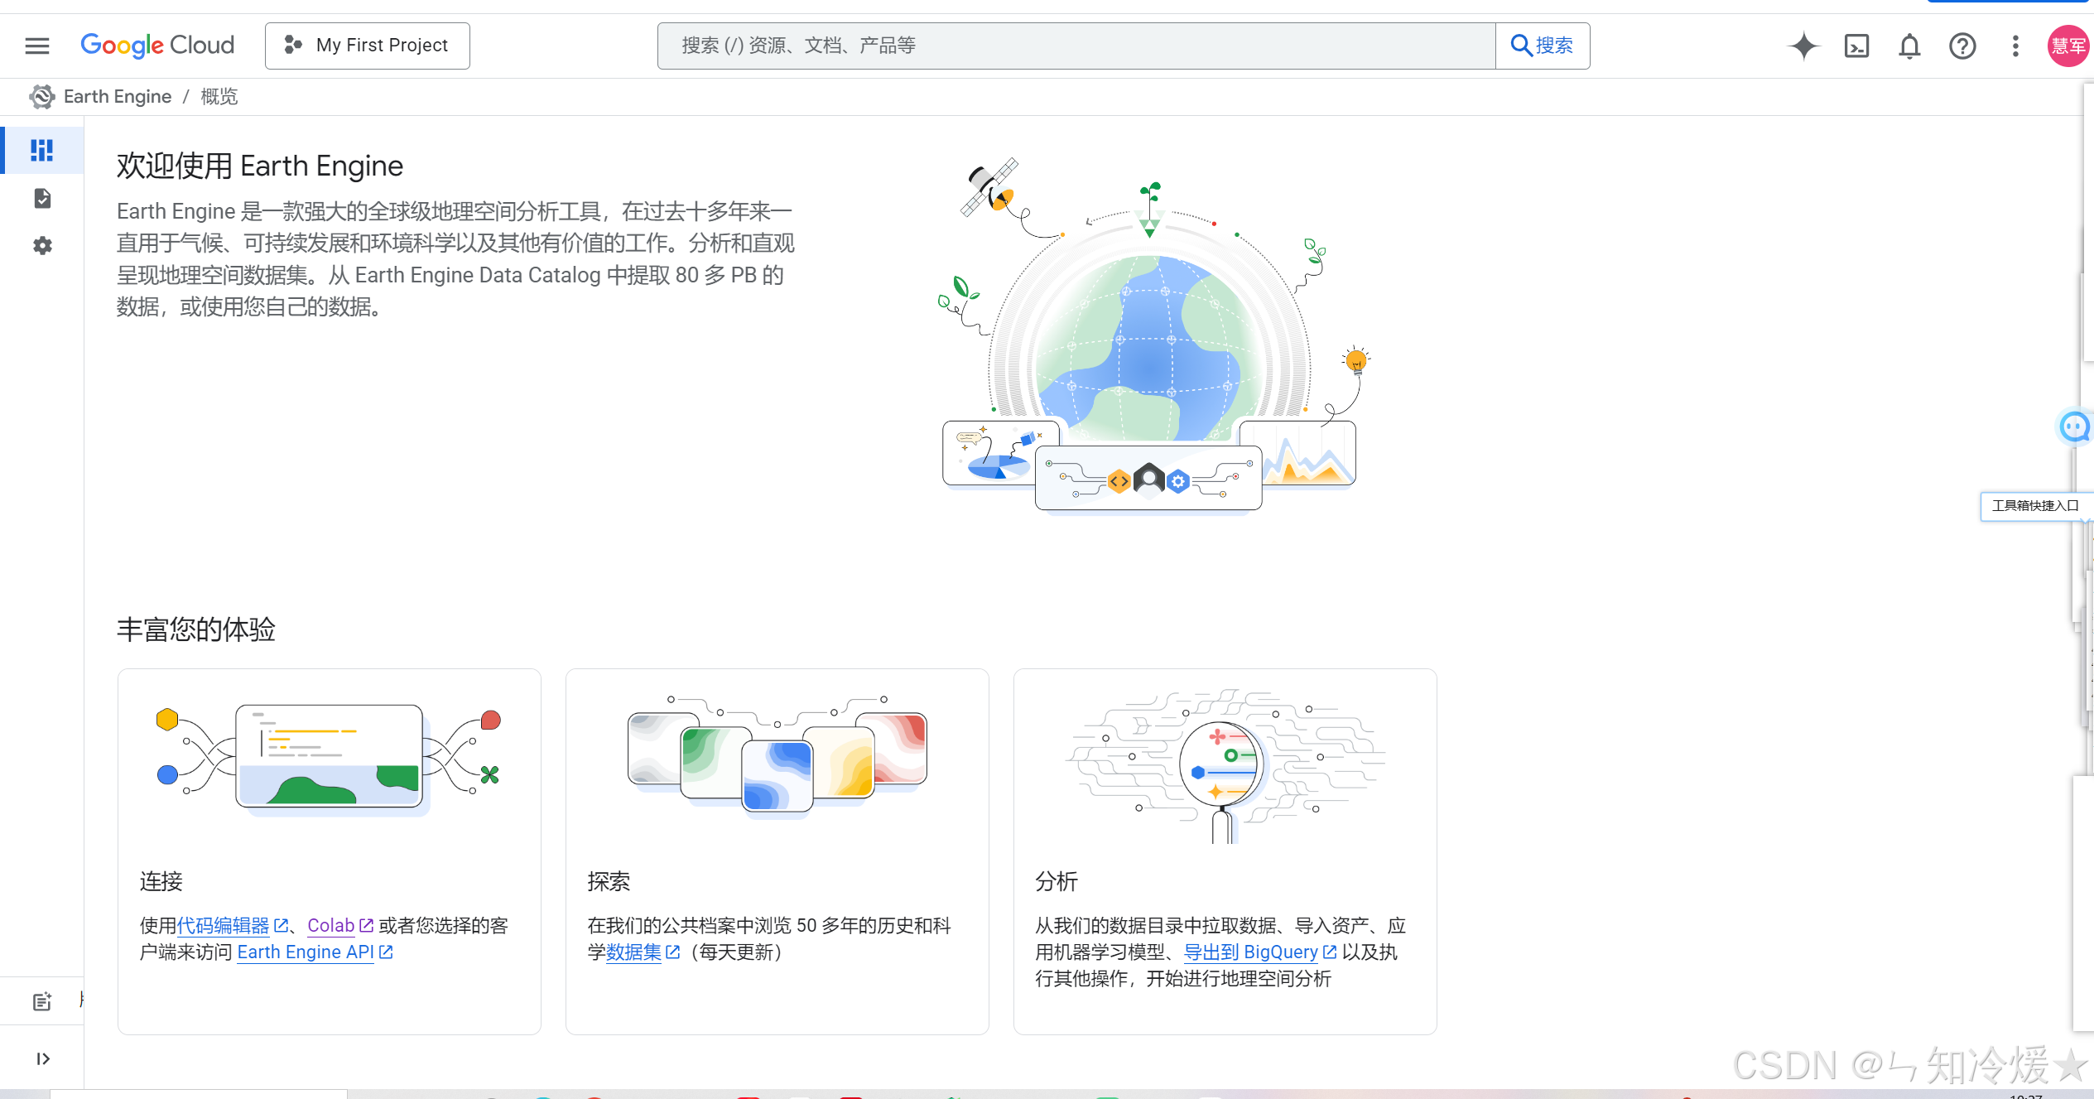Open the three-dot settings menu
This screenshot has width=2094, height=1099.
click(x=2015, y=46)
